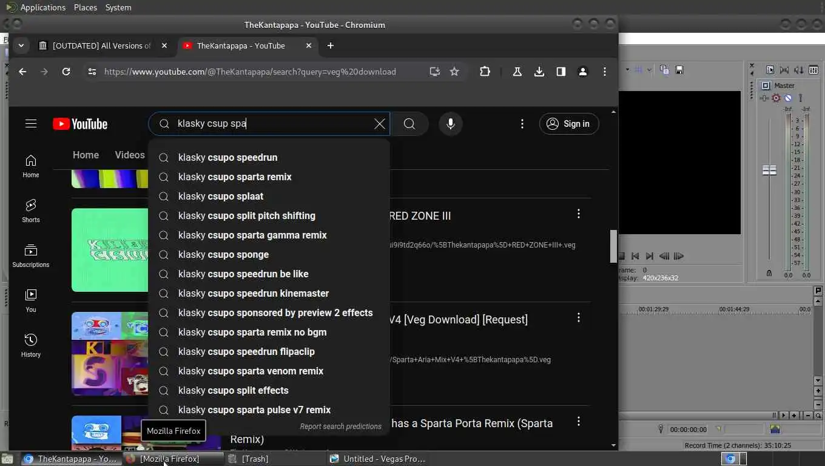Select the channel Home tab
Viewport: 825px width, 466px height.
(86, 155)
